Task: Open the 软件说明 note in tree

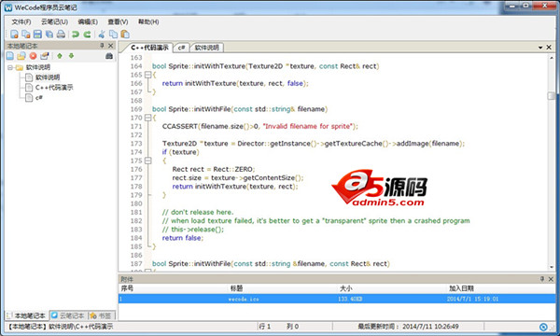Action: [x=48, y=77]
